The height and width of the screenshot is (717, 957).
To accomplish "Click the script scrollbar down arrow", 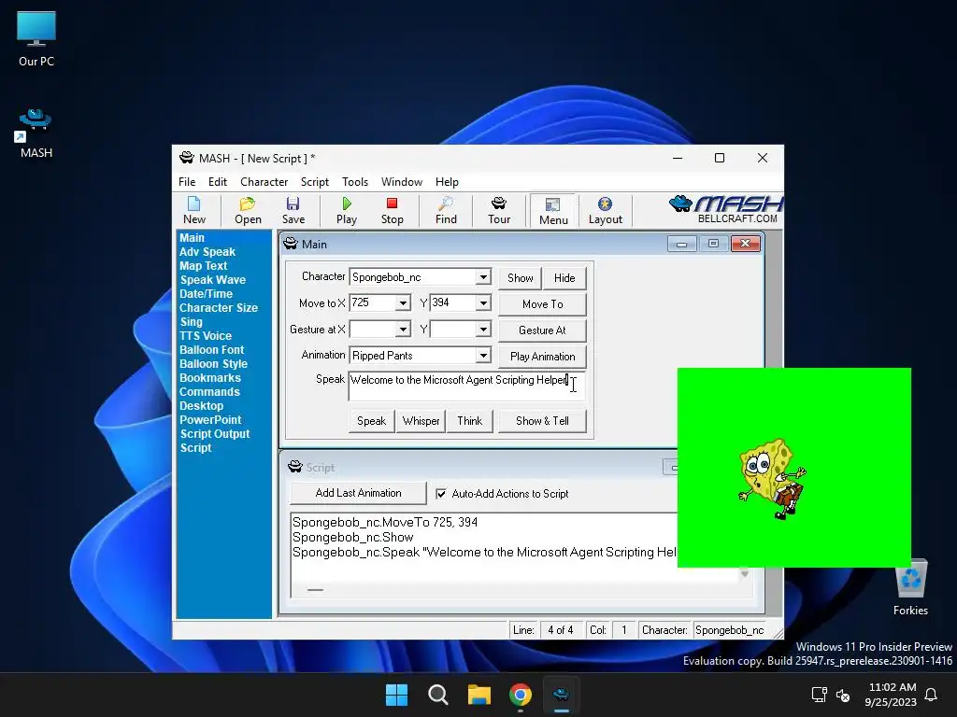I will [745, 573].
